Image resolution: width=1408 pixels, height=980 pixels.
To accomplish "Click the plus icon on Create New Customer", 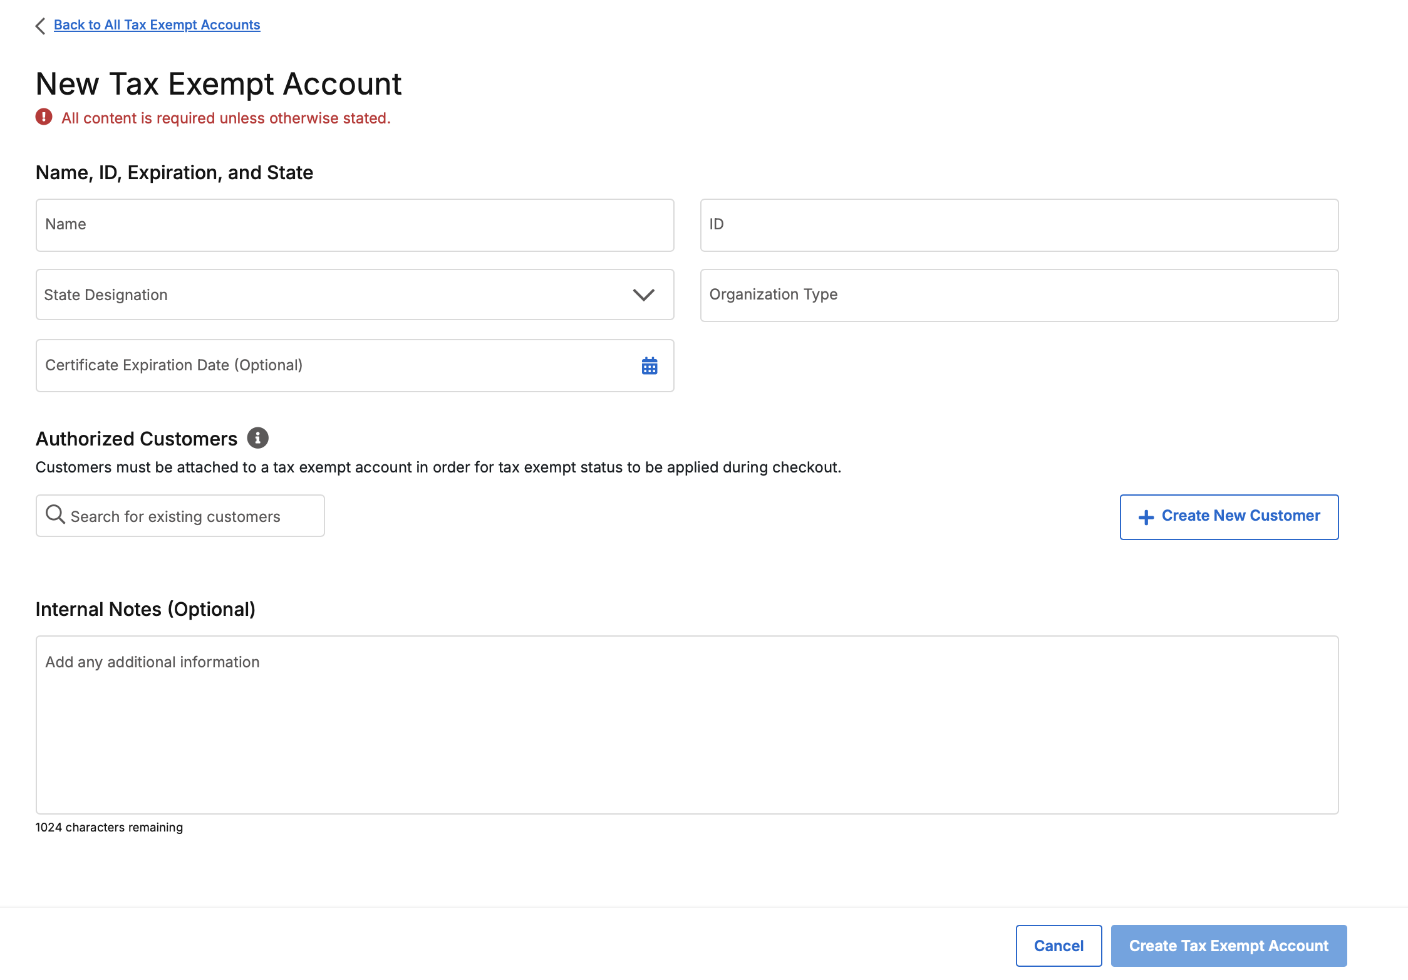I will point(1146,517).
